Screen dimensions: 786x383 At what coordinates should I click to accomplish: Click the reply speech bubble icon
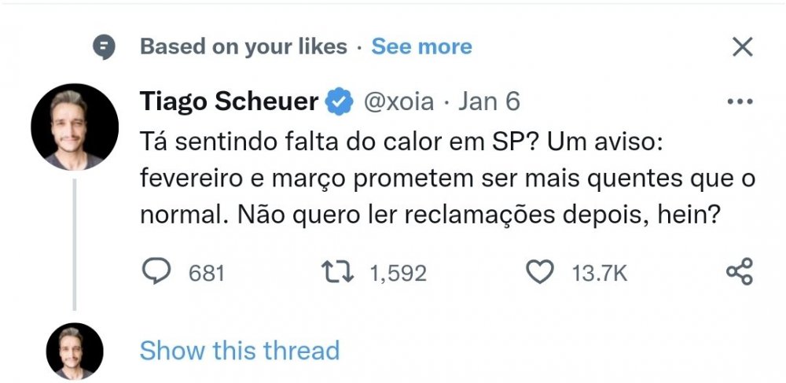pyautogui.click(x=156, y=272)
